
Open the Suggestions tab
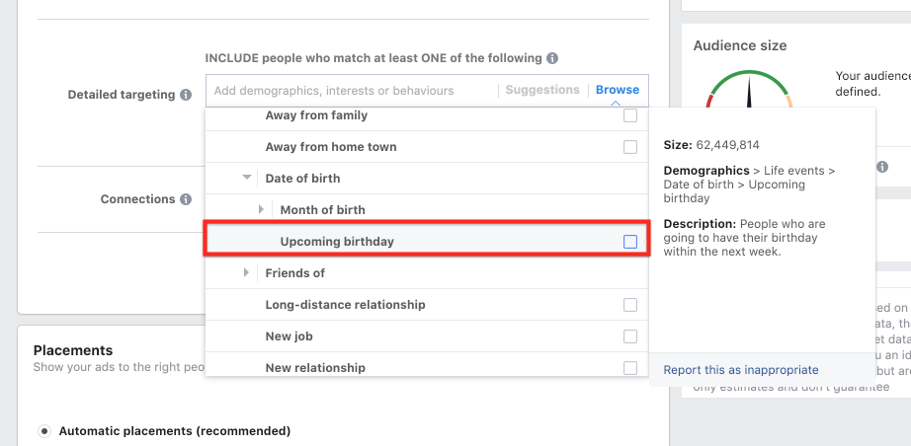click(x=542, y=90)
